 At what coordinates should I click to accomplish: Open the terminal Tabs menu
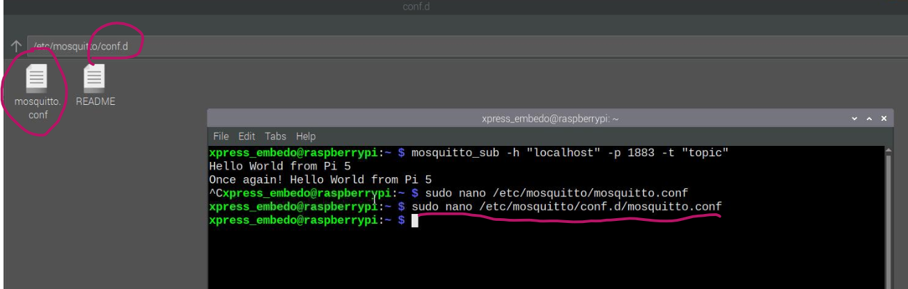coord(276,136)
